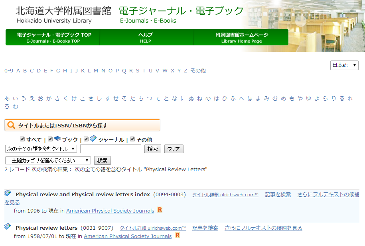Open American Physical Society Journals link from 1996
This screenshot has height=246, width=365.
(110, 211)
